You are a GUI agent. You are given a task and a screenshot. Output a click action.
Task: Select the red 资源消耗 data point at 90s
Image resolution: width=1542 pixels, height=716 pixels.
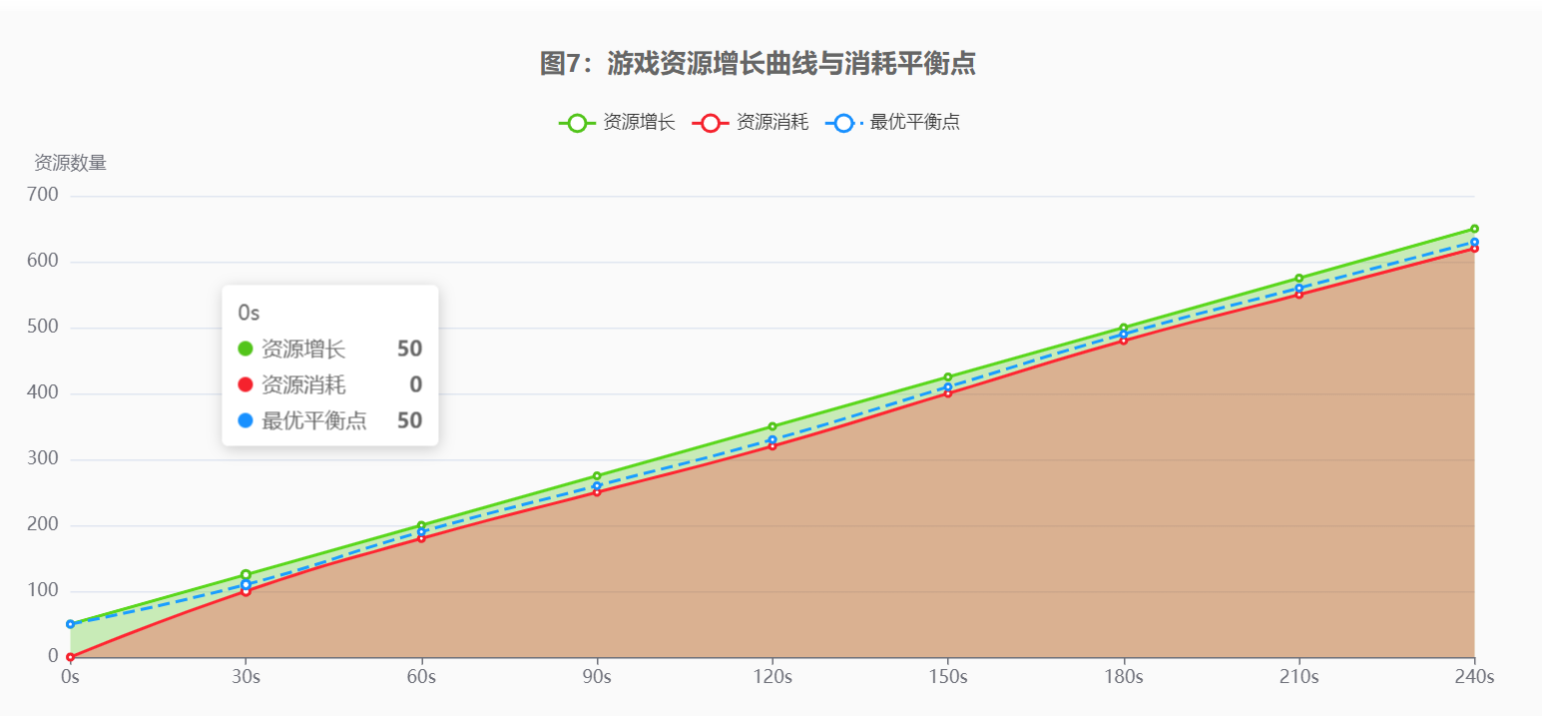(x=597, y=492)
